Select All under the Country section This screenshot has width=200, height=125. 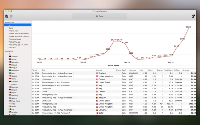(9, 54)
